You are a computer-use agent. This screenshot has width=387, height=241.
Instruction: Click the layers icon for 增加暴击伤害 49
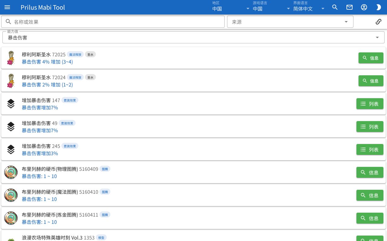11,127
